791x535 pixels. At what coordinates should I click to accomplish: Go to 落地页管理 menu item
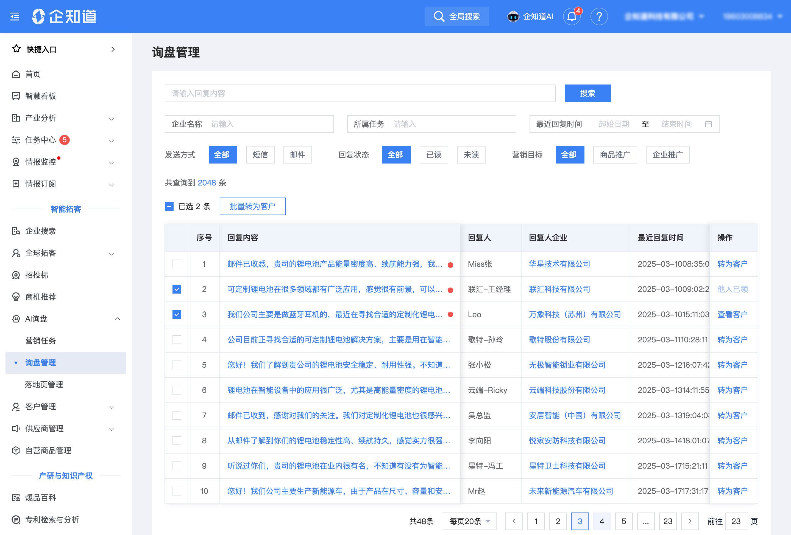[x=44, y=384]
